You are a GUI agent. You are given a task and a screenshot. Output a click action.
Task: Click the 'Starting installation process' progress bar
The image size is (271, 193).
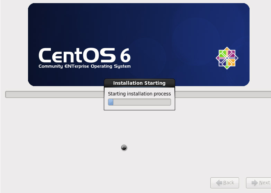pyautogui.click(x=139, y=102)
